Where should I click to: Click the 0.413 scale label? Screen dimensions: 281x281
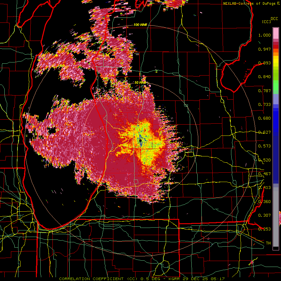264,188
